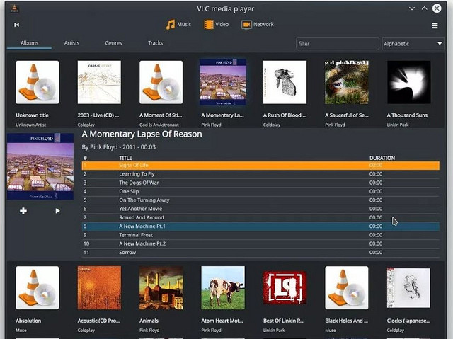Click the Linkin Park artist label under A Thousand Suns
Image resolution: width=453 pixels, height=339 pixels.
pos(398,125)
